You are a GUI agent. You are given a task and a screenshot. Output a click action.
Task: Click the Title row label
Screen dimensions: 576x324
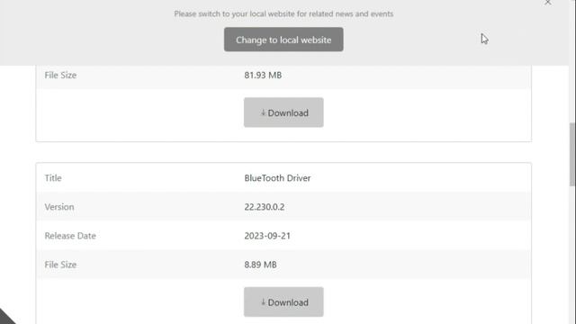point(53,178)
